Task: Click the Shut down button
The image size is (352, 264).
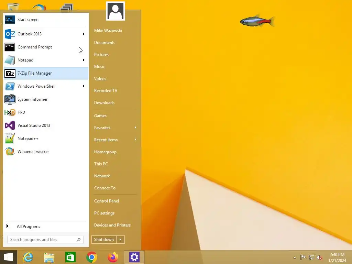Action: pos(104,240)
